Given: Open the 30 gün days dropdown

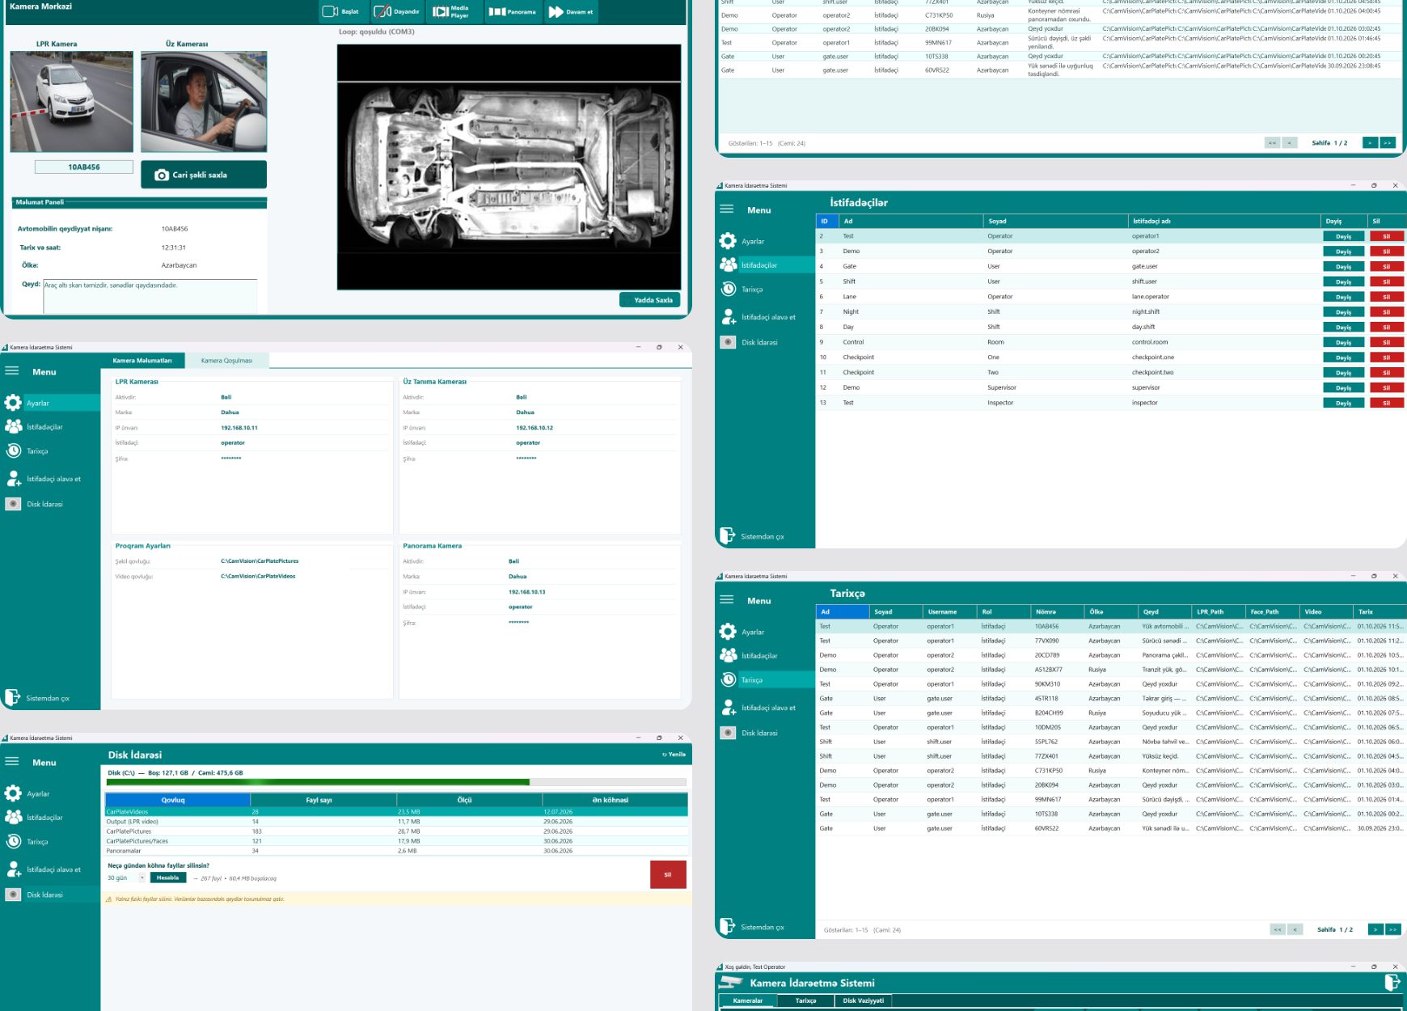Looking at the screenshot, I should click(125, 878).
